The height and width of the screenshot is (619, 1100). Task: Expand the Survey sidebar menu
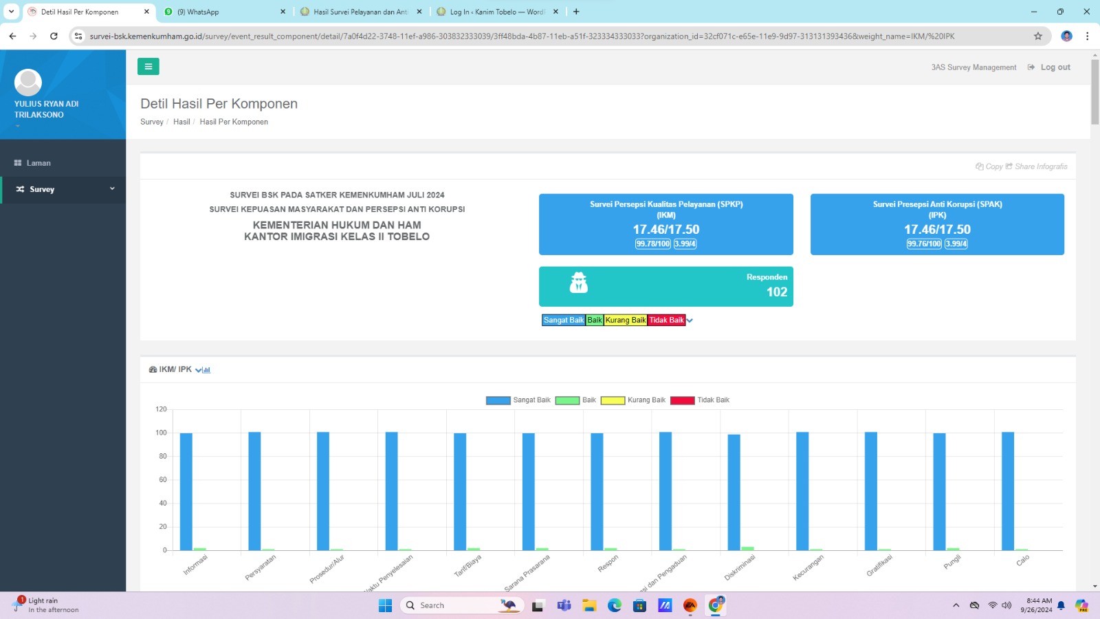pos(63,189)
